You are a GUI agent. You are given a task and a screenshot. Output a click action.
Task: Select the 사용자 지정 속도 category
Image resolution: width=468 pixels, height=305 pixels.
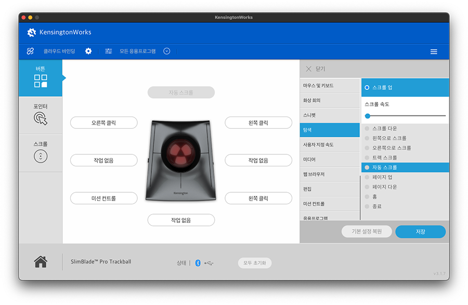pyautogui.click(x=330, y=144)
